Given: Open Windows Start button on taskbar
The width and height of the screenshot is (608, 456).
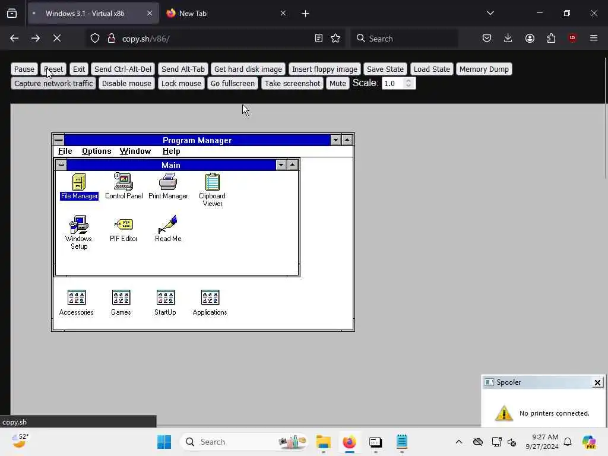Looking at the screenshot, I should [164, 442].
